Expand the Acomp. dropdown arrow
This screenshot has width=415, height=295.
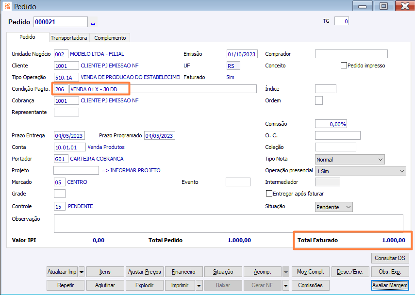pos(286,272)
